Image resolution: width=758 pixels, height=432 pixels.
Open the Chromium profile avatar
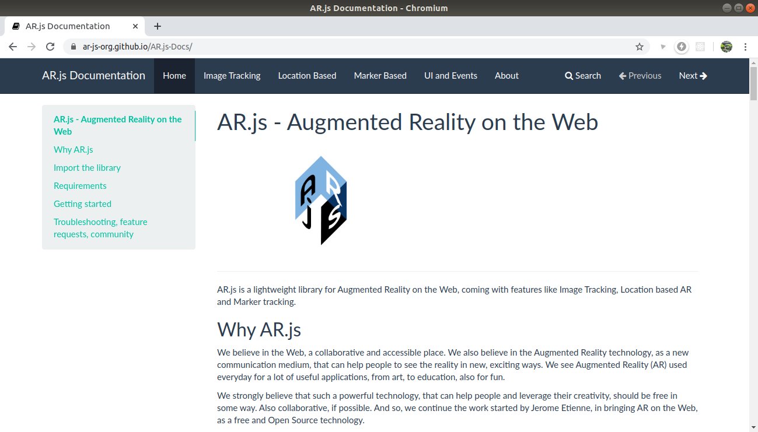[726, 47]
